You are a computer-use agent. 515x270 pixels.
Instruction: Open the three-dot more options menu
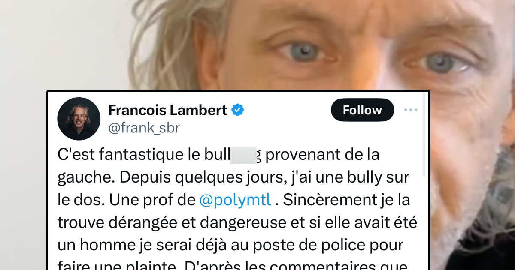pyautogui.click(x=411, y=110)
